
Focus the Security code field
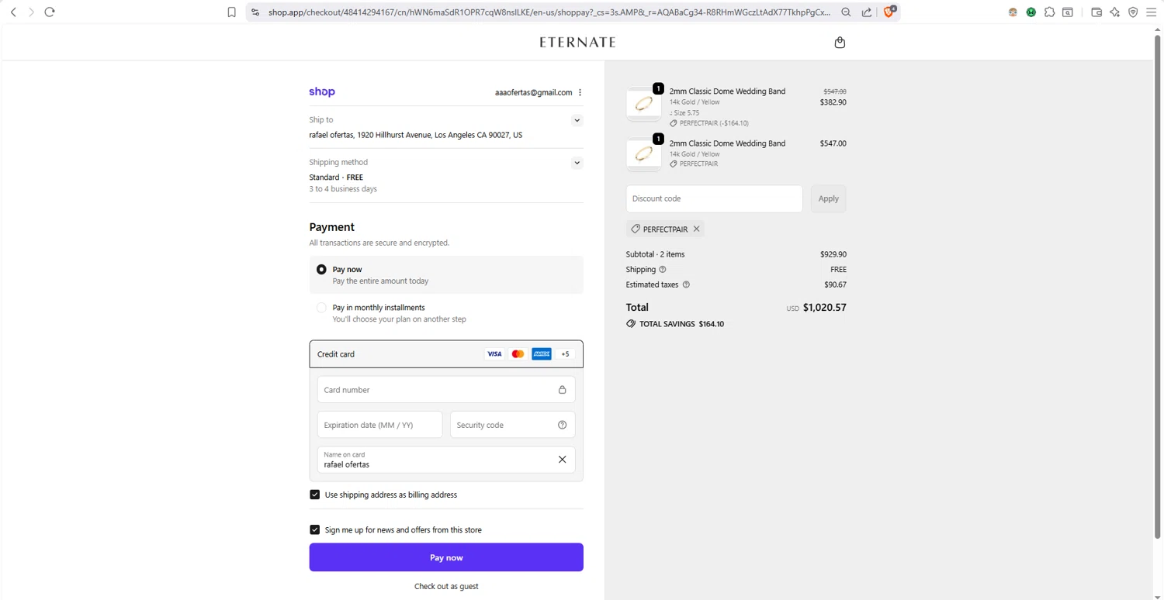point(513,425)
